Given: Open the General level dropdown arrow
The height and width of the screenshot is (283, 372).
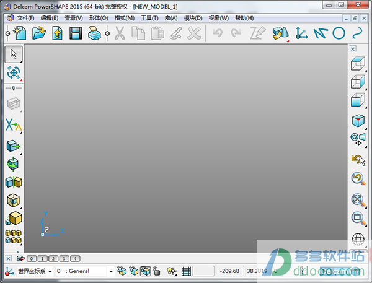Looking at the screenshot, I should pos(111,271).
